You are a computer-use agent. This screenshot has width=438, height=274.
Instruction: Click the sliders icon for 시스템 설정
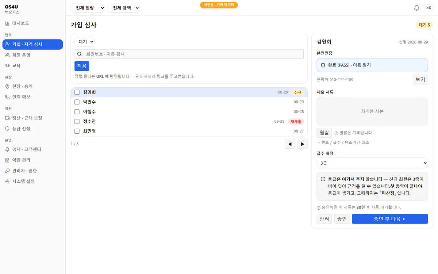(x=7, y=181)
